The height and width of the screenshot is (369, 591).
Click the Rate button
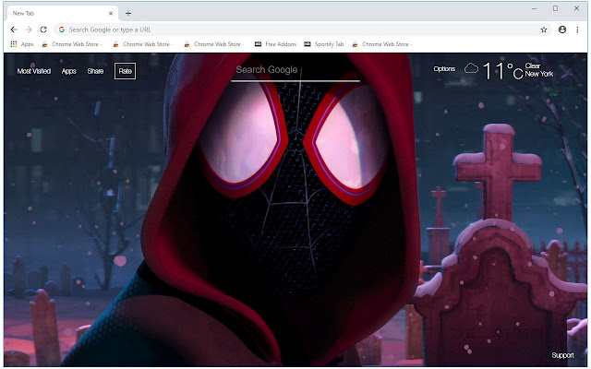[126, 71]
